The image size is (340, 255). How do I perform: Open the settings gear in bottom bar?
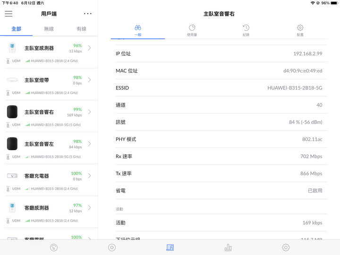[286, 247]
